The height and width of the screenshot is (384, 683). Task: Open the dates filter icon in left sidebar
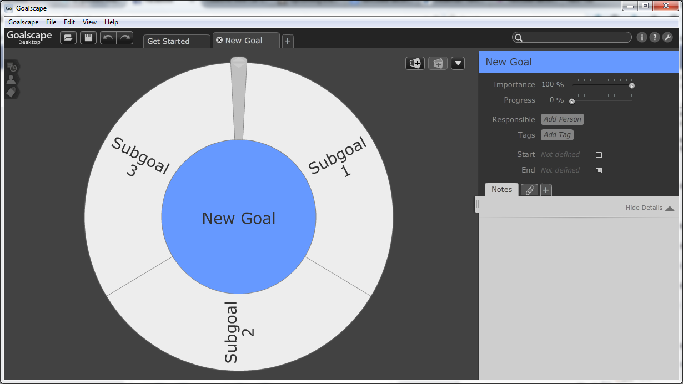point(11,67)
